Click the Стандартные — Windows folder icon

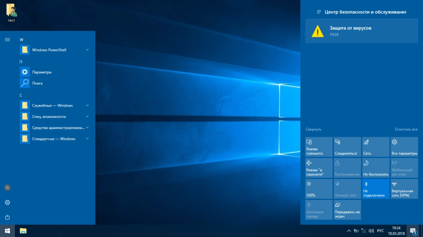point(25,139)
